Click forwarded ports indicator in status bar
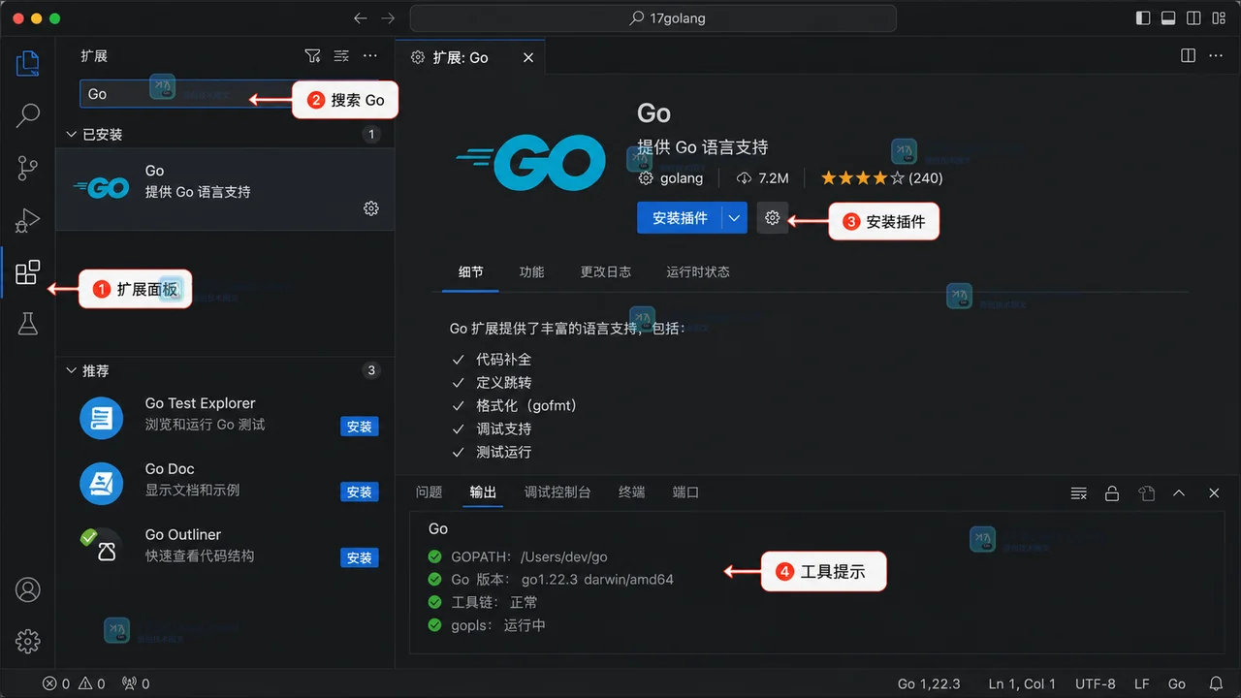 click(x=136, y=683)
